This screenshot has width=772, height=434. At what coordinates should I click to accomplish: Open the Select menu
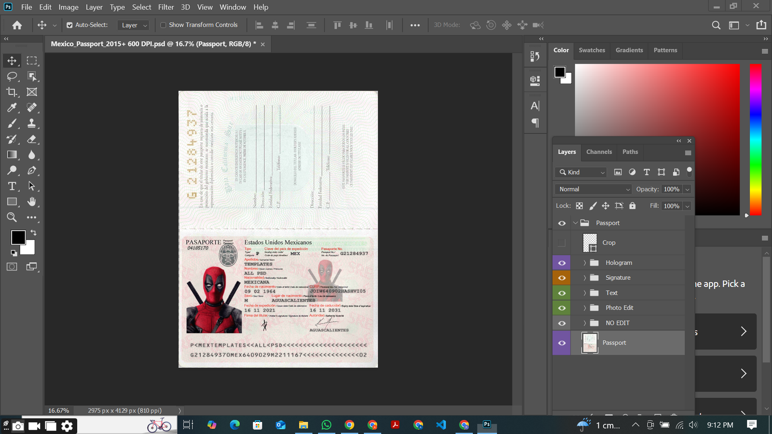(141, 7)
